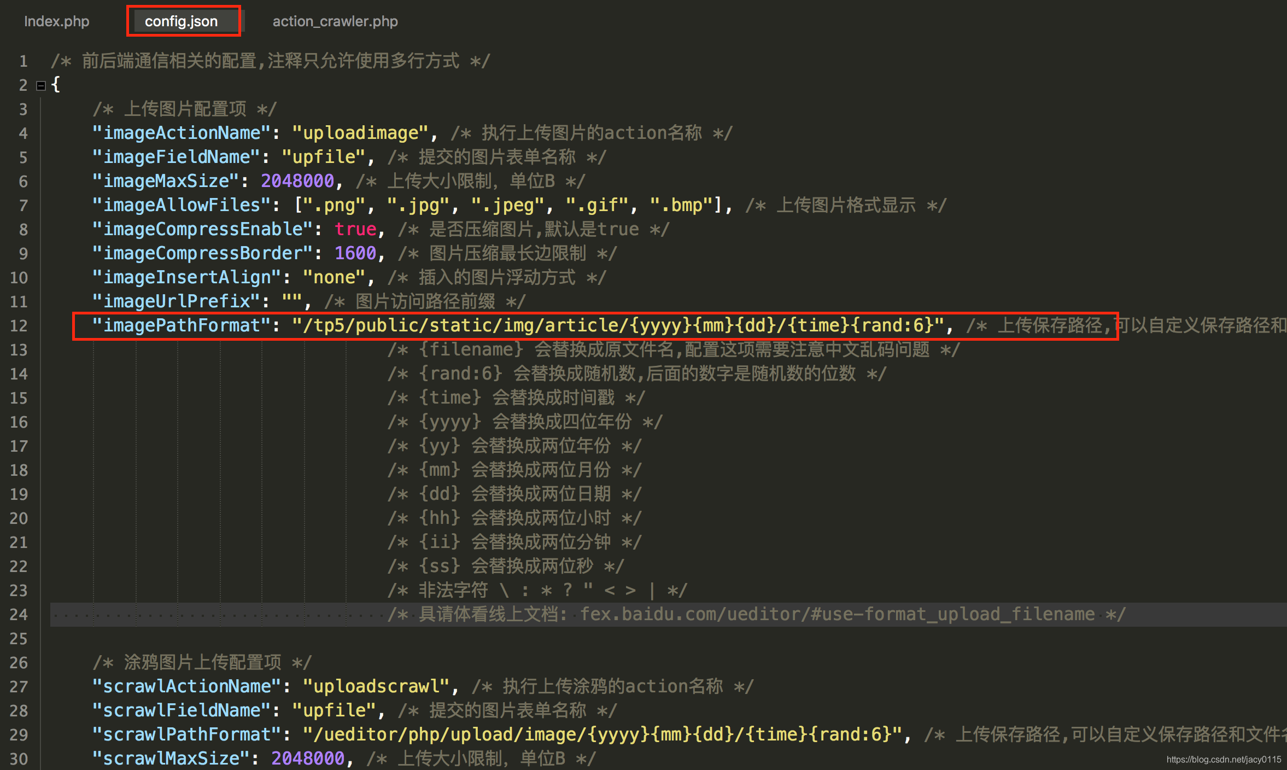Click the "scrawlPathFormat" key

(x=186, y=734)
